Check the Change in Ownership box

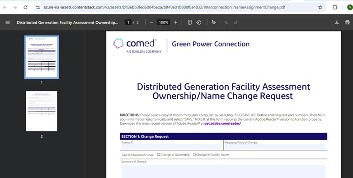tap(159, 155)
